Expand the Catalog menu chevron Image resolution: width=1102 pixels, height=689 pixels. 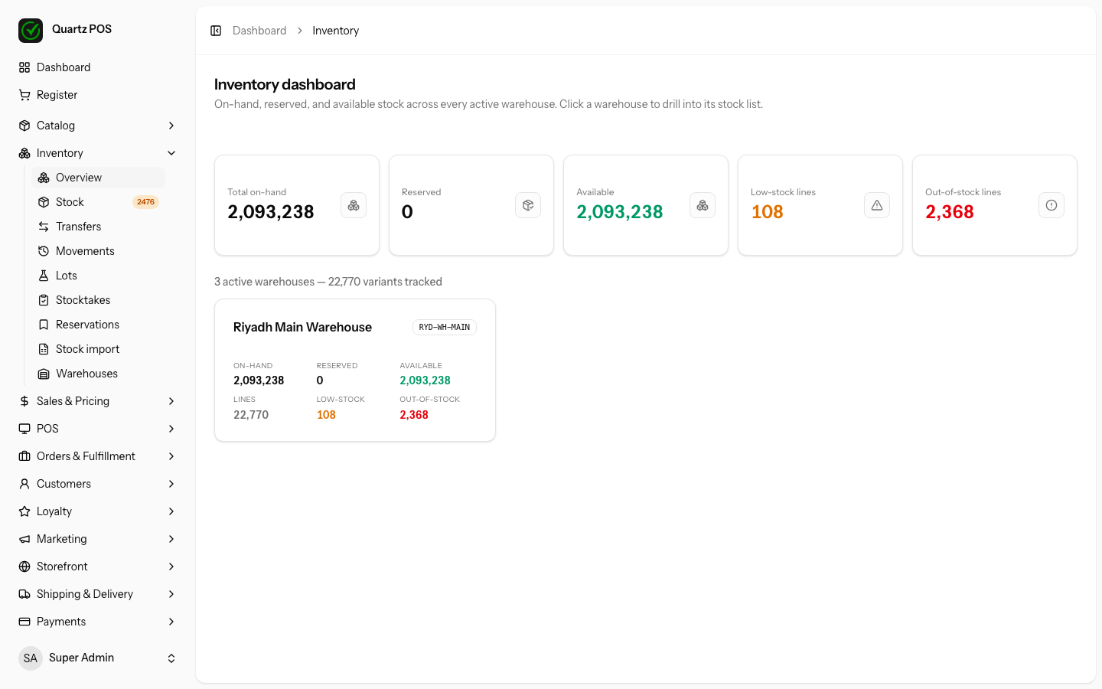pyautogui.click(x=171, y=126)
